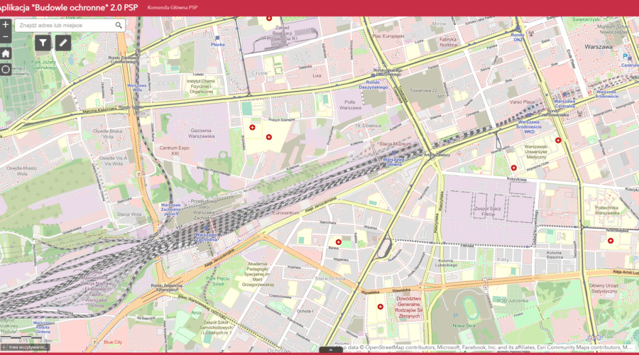Click the magnifier icon in the search box
The image size is (639, 355).
click(119, 26)
